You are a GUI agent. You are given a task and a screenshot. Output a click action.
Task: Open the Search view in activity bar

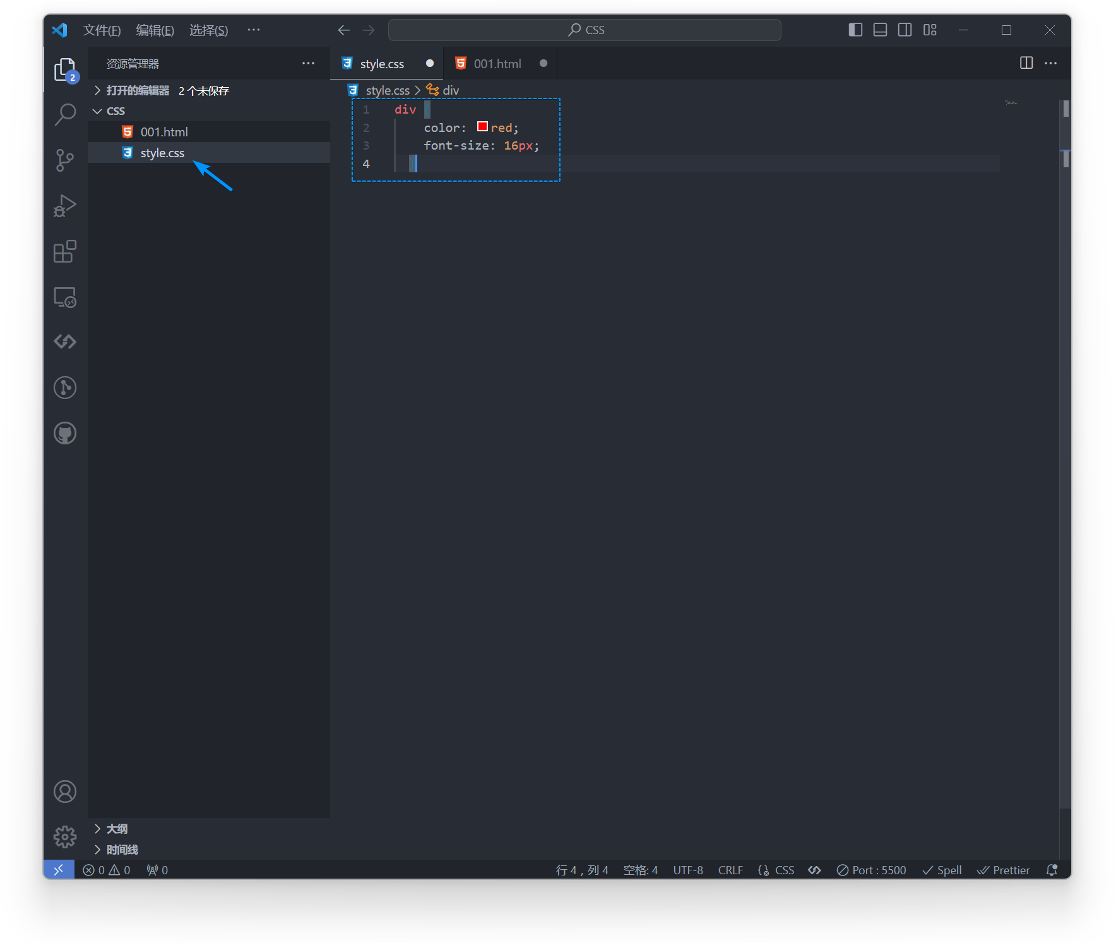(x=65, y=115)
